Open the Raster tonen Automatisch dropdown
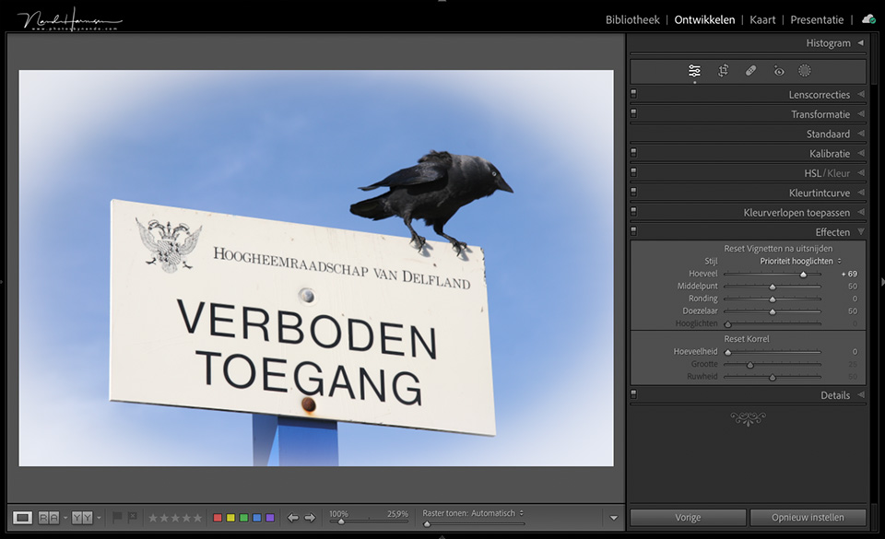This screenshot has width=885, height=539. pyautogui.click(x=497, y=513)
